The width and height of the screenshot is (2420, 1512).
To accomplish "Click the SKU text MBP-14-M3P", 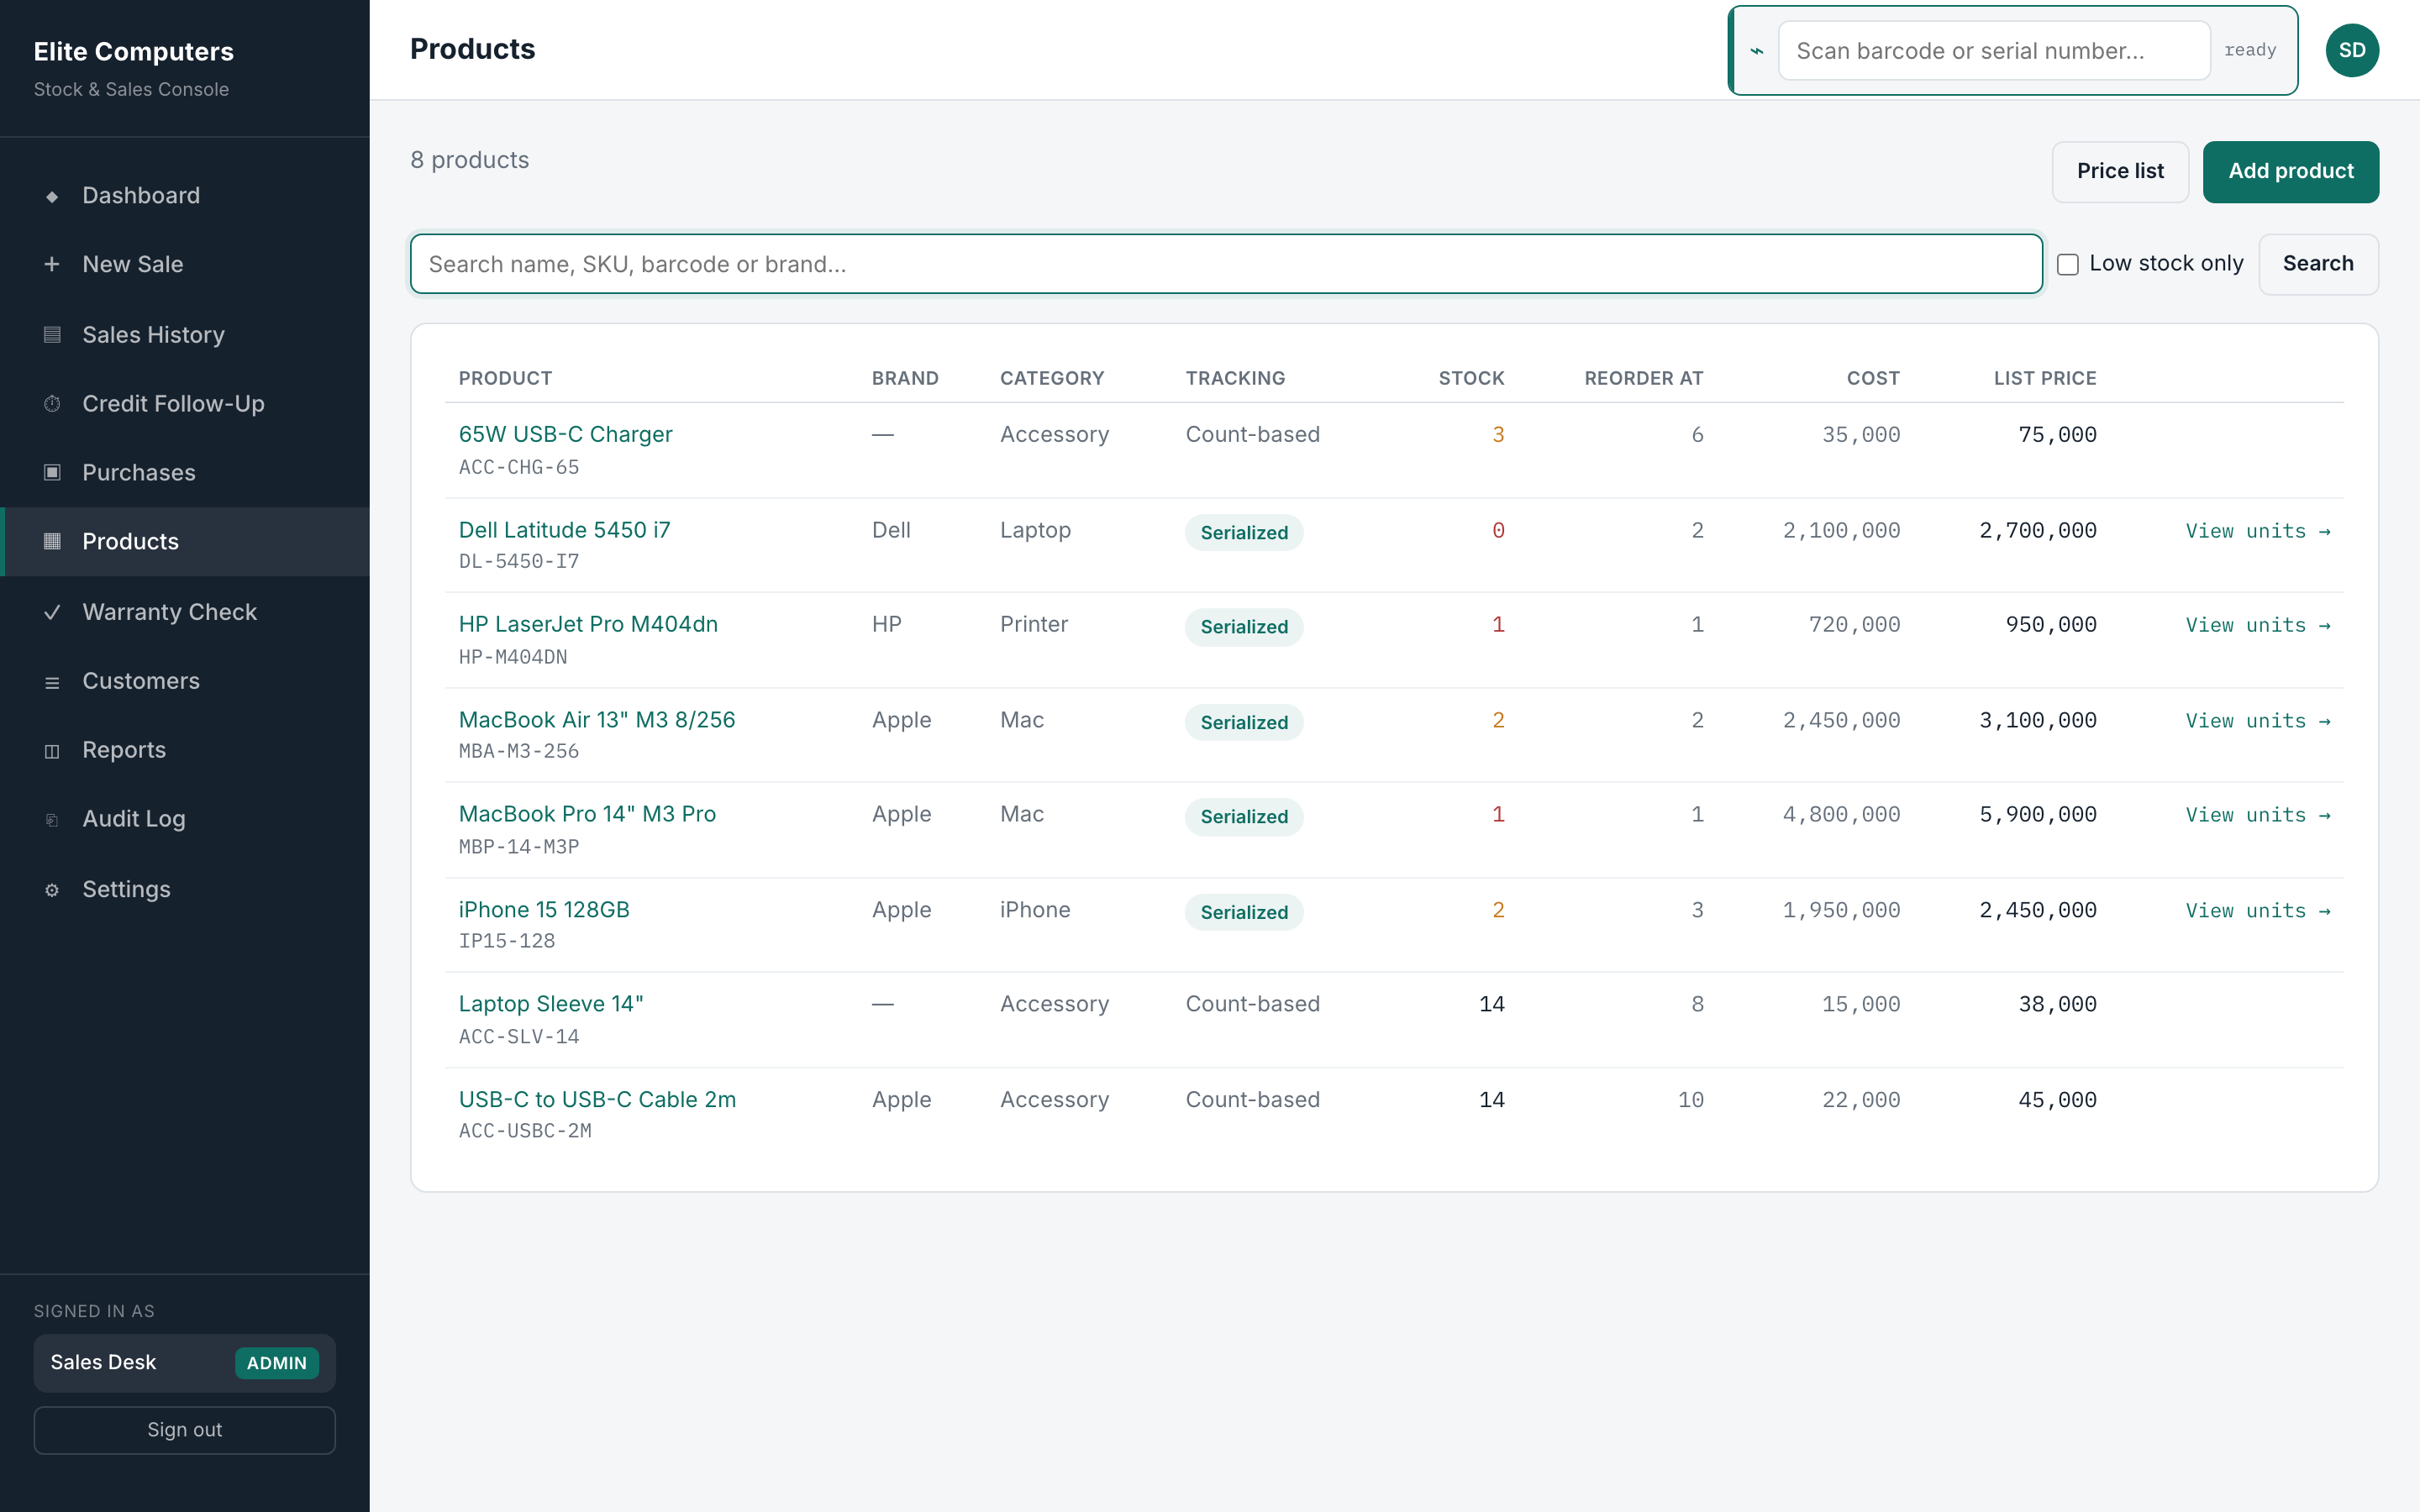I will (x=519, y=847).
